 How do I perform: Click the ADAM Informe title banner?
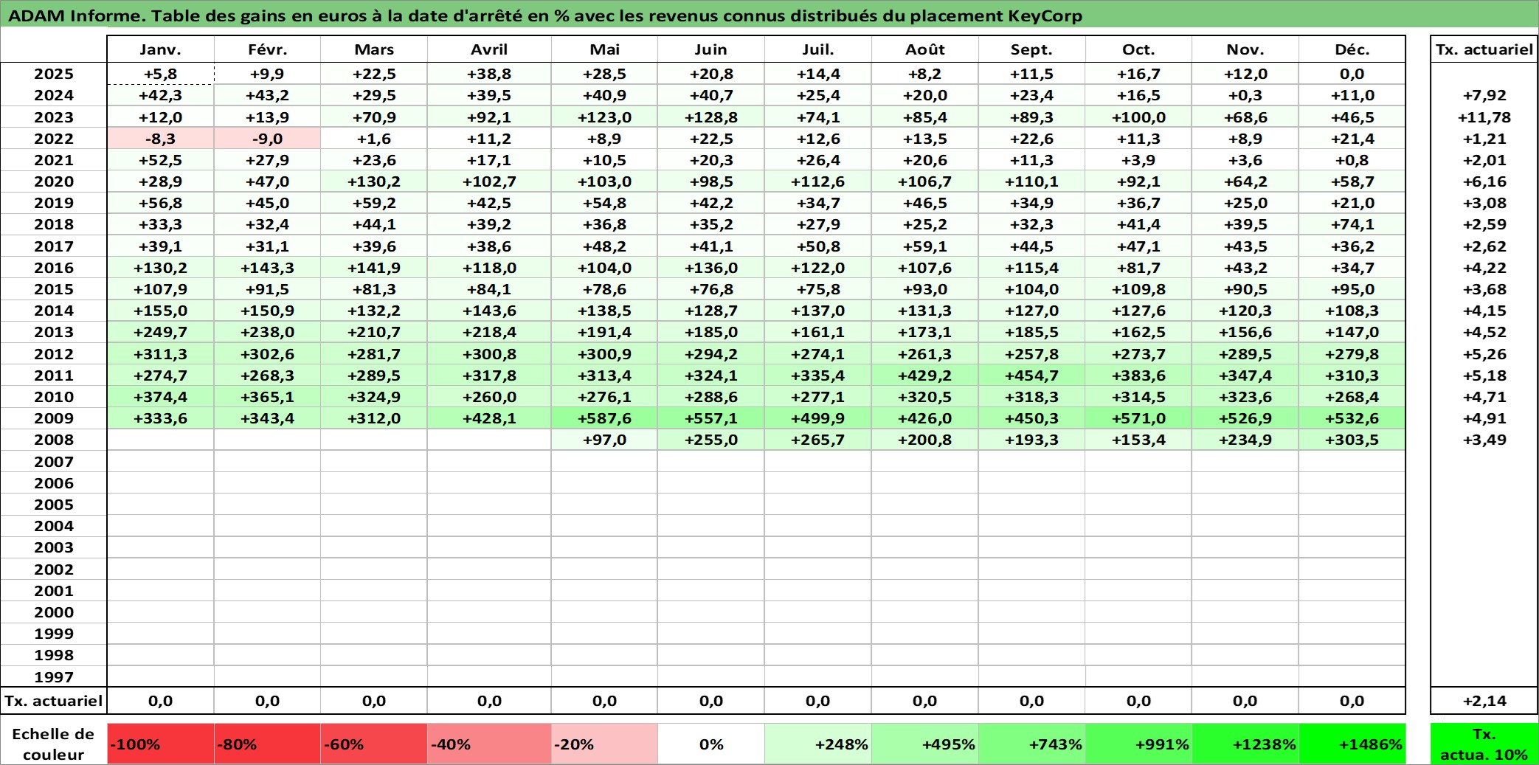(x=769, y=15)
